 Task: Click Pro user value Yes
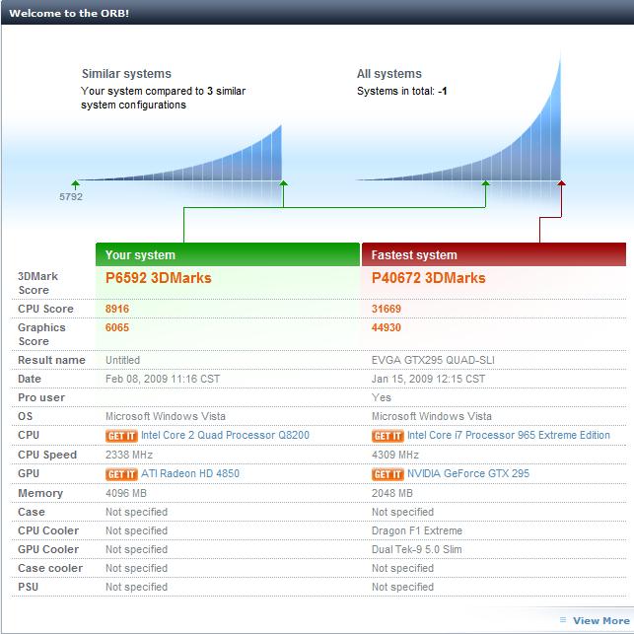coord(382,397)
